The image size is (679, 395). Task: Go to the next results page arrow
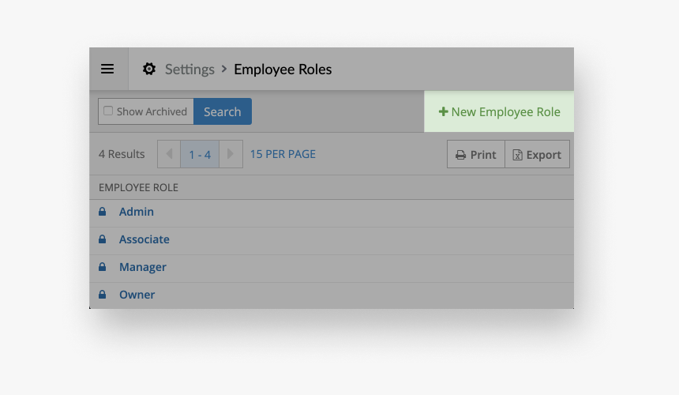(231, 154)
